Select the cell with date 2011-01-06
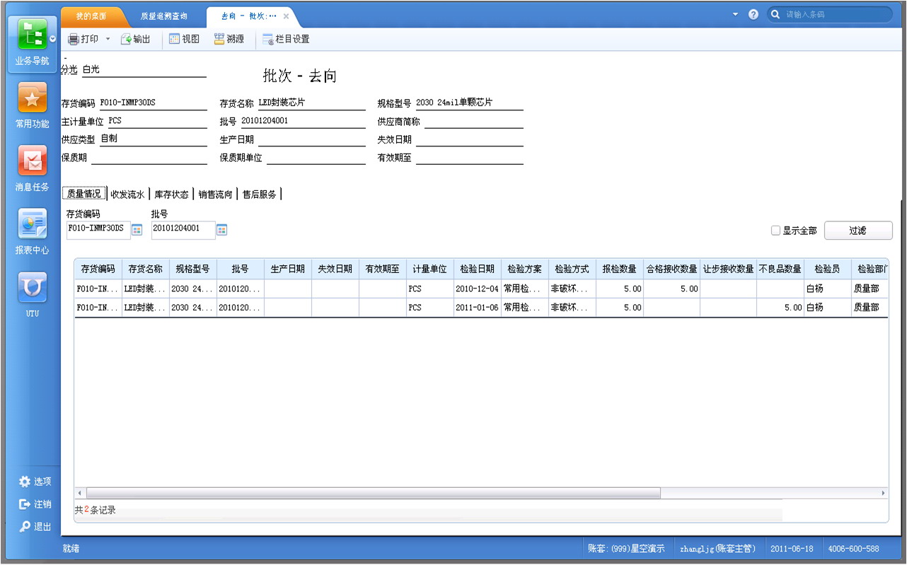Image resolution: width=907 pixels, height=565 pixels. (478, 308)
